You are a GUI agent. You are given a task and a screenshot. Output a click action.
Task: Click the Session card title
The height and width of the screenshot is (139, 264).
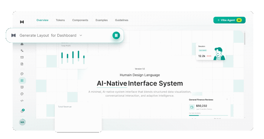(202, 46)
